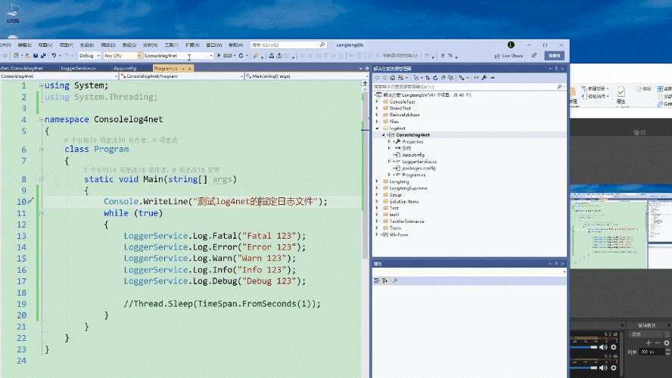
Task: Switch to the App.config tab
Action: 125,68
